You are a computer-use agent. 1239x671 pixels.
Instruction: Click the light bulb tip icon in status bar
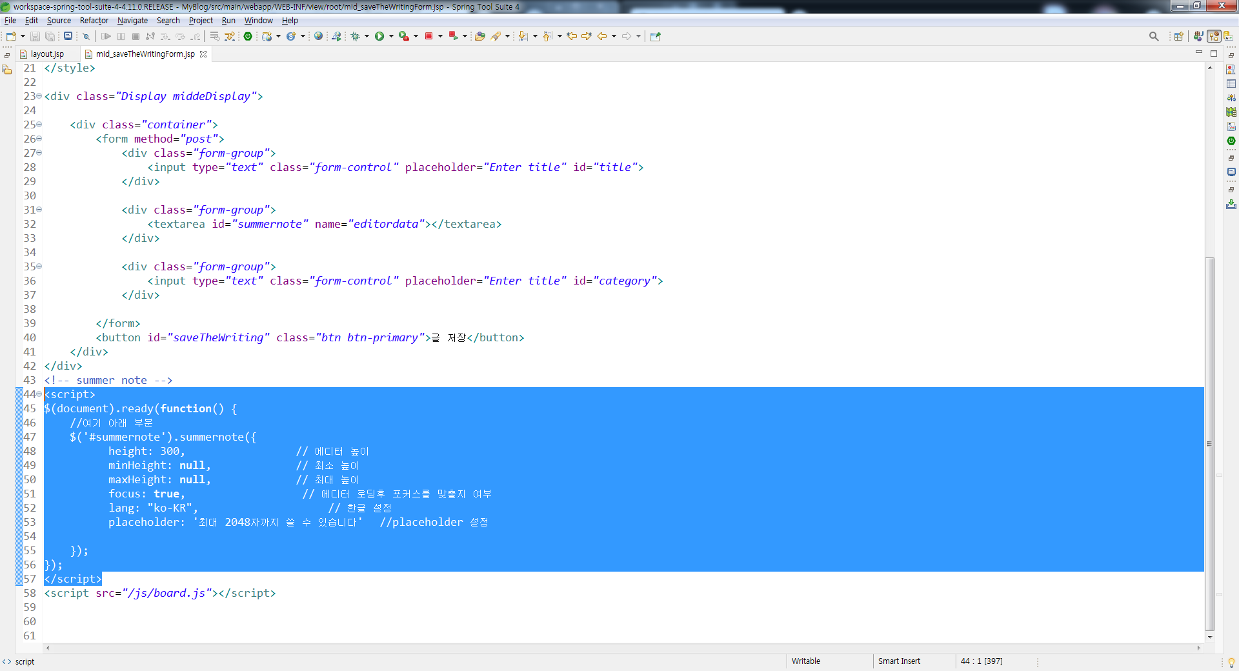point(1231,662)
